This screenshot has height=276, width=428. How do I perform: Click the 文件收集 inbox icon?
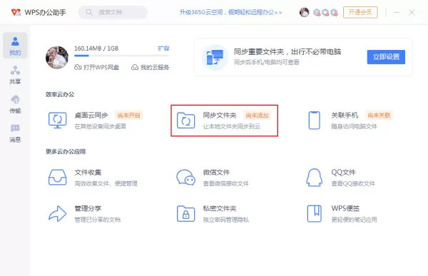coord(57,178)
